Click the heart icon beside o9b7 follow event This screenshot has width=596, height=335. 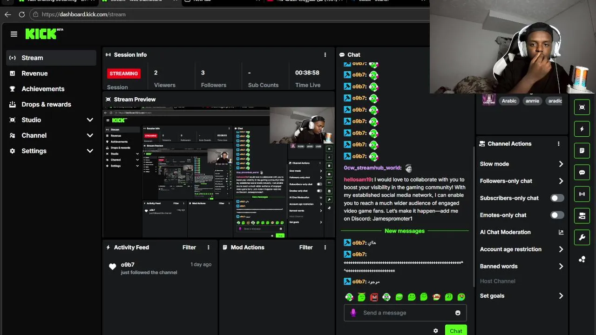coord(112,267)
